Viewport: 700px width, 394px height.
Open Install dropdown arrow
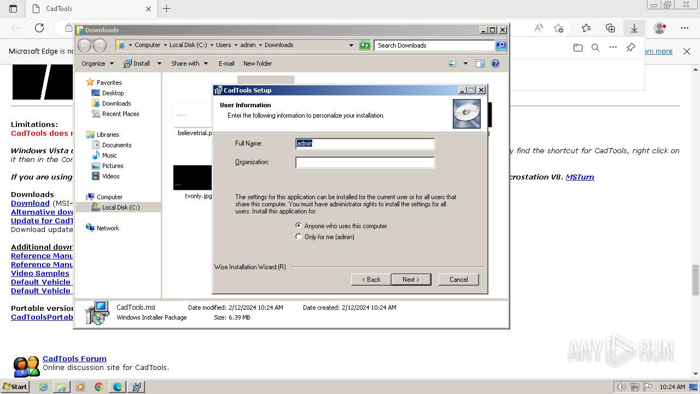tap(159, 63)
